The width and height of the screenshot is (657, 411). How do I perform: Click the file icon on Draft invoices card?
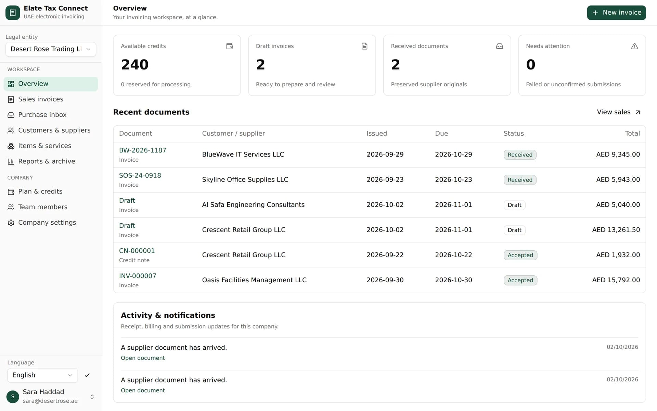tap(364, 46)
